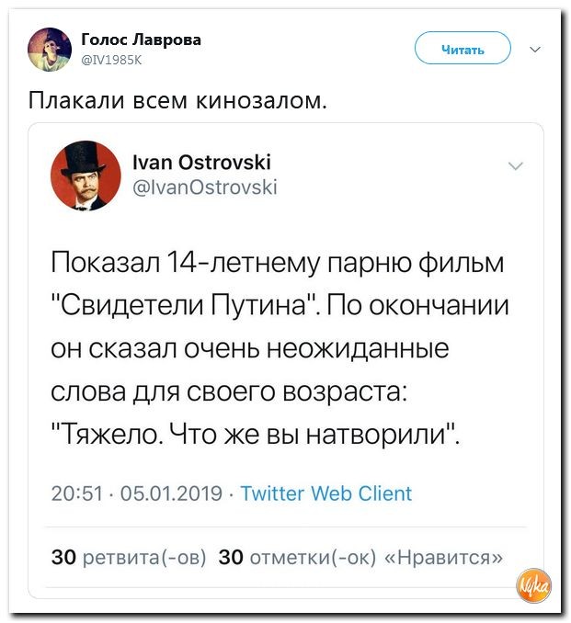Open the @IV1985K handle

pyautogui.click(x=111, y=60)
